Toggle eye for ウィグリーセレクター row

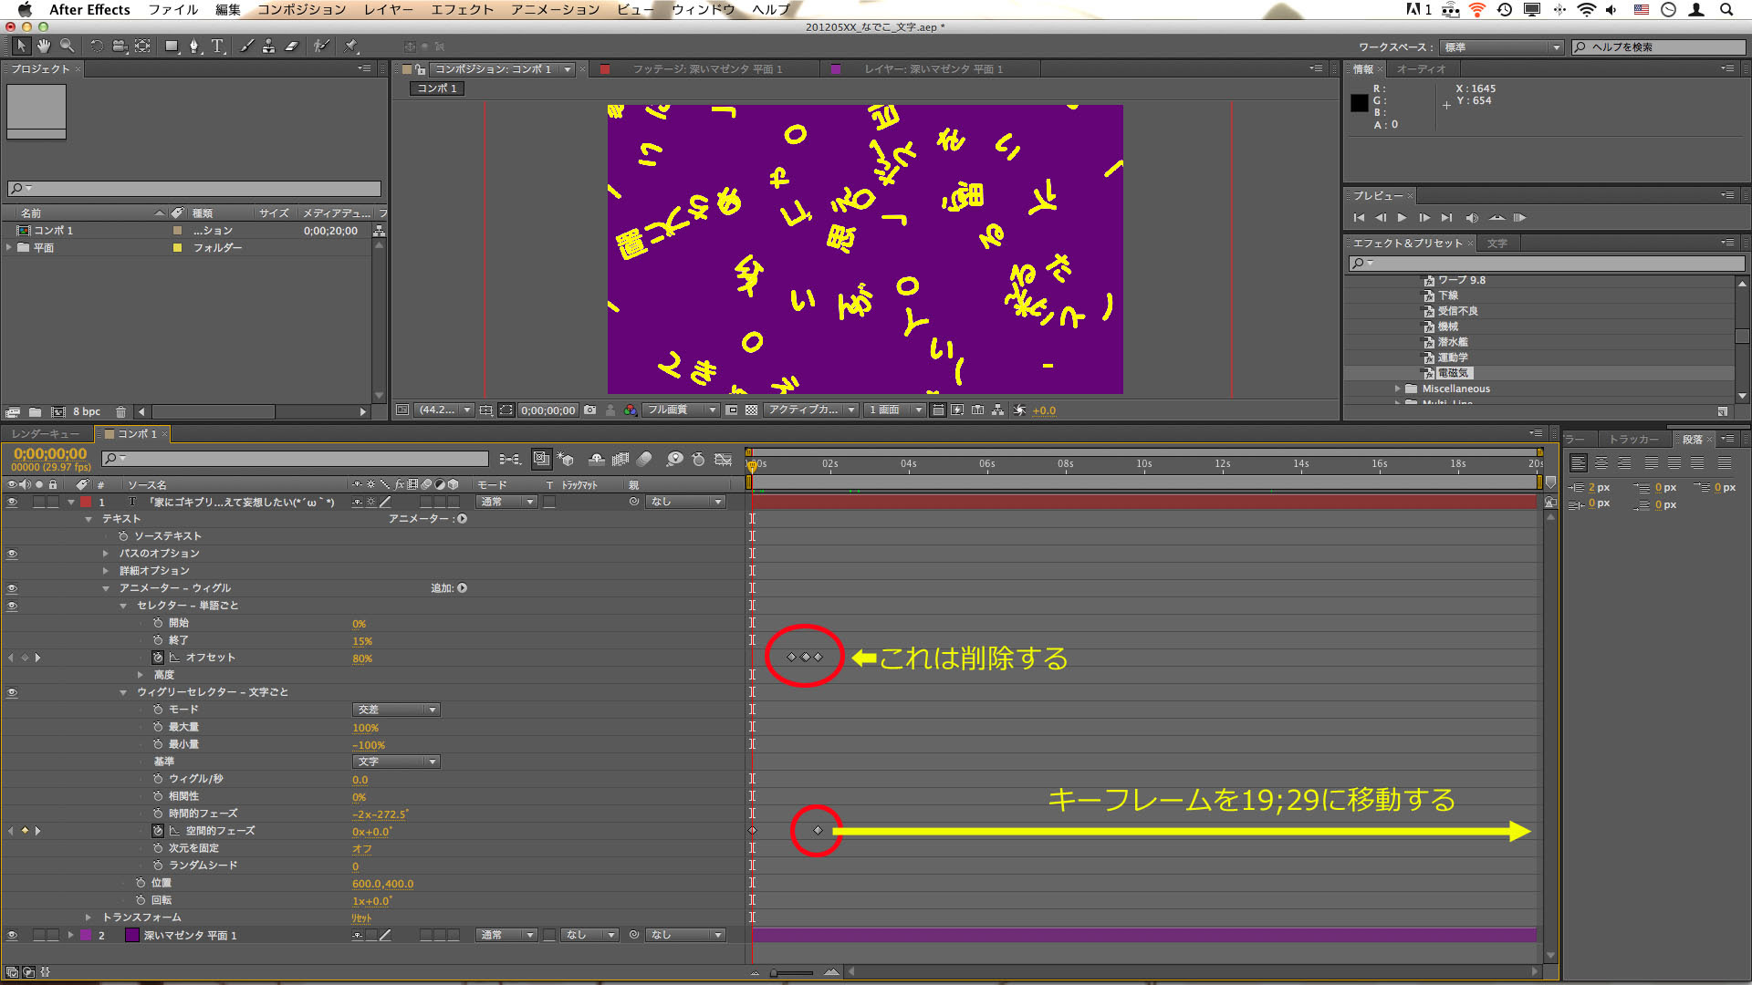12,692
